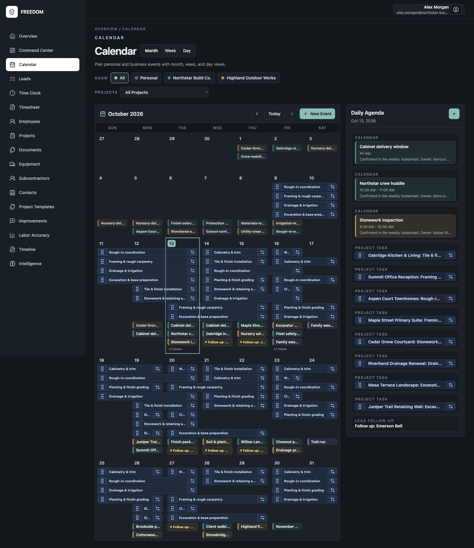Switch to Week view

pyautogui.click(x=170, y=51)
